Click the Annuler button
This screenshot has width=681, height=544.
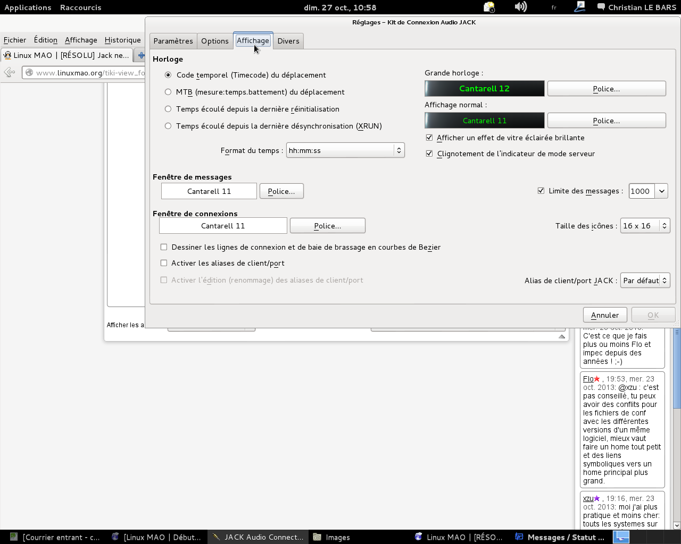coord(605,315)
